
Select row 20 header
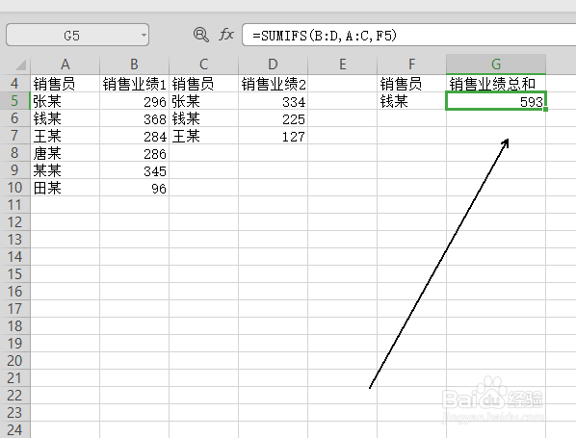pos(14,361)
